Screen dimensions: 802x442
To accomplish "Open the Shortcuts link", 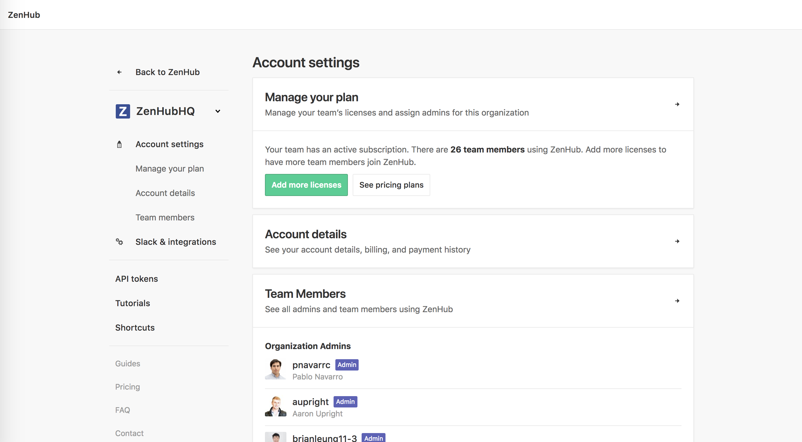I will tap(135, 328).
